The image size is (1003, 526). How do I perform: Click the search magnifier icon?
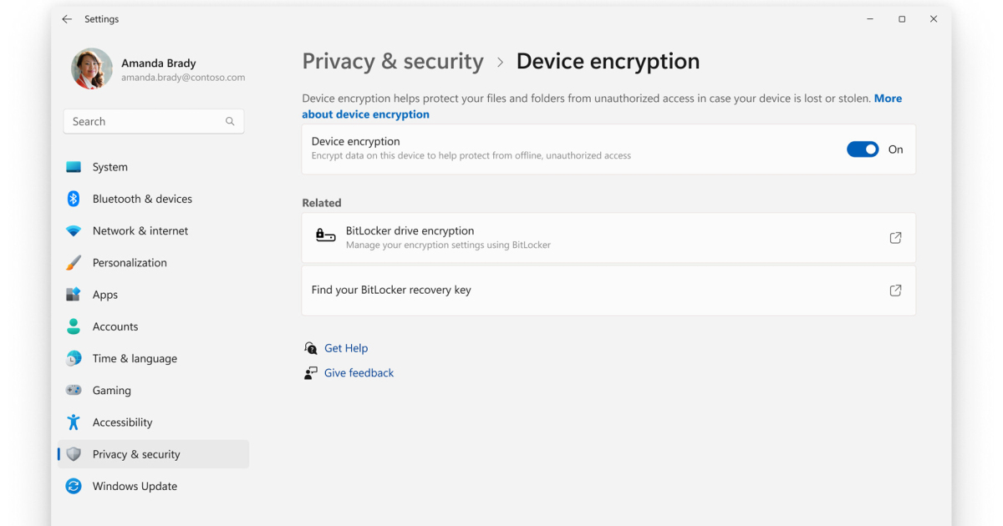[x=230, y=122]
